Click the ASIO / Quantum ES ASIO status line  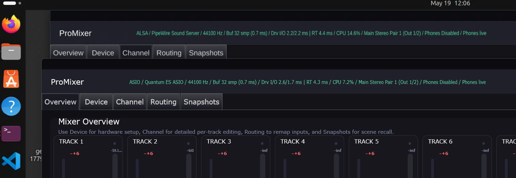(307, 82)
